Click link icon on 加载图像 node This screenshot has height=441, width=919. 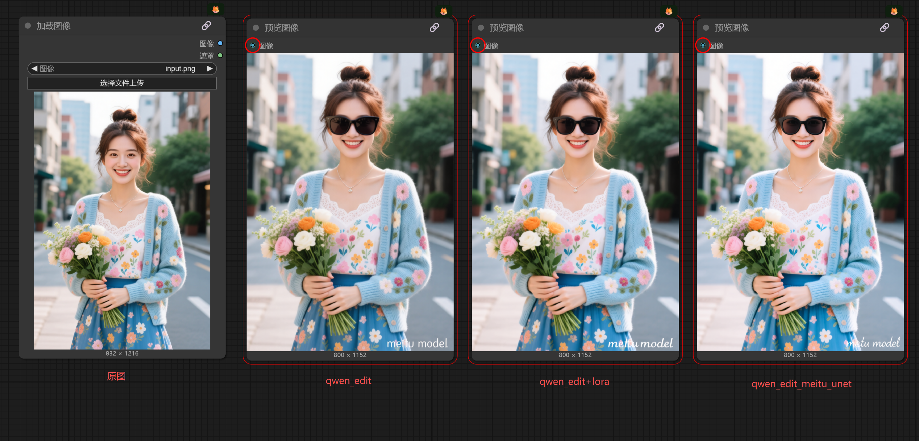pyautogui.click(x=206, y=26)
